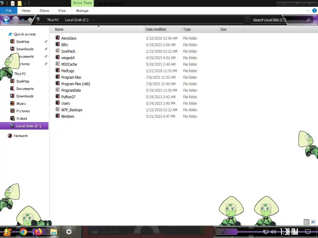318x238 pixels.
Task: Click This PC in address bar
Action: [x=53, y=20]
